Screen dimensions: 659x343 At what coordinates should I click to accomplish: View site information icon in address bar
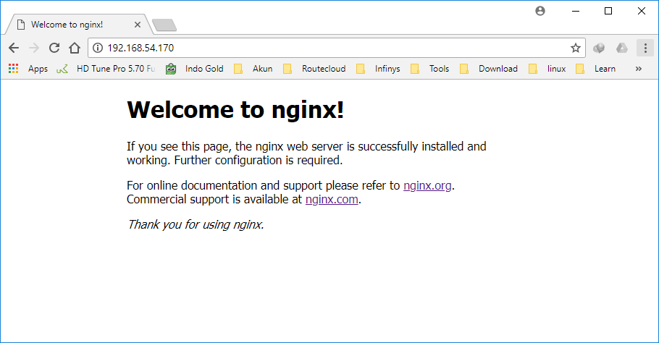click(98, 48)
